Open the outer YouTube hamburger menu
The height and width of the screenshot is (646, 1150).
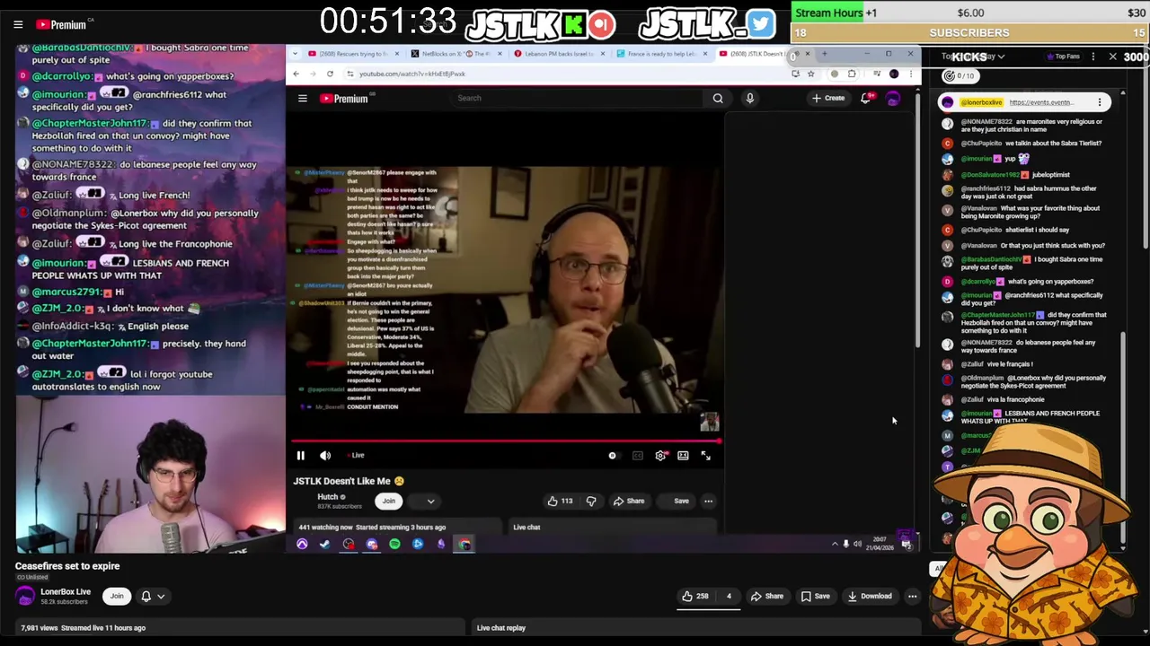(18, 24)
